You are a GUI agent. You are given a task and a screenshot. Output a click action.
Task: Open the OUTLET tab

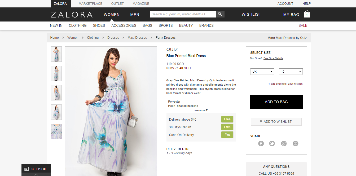[x=117, y=4]
